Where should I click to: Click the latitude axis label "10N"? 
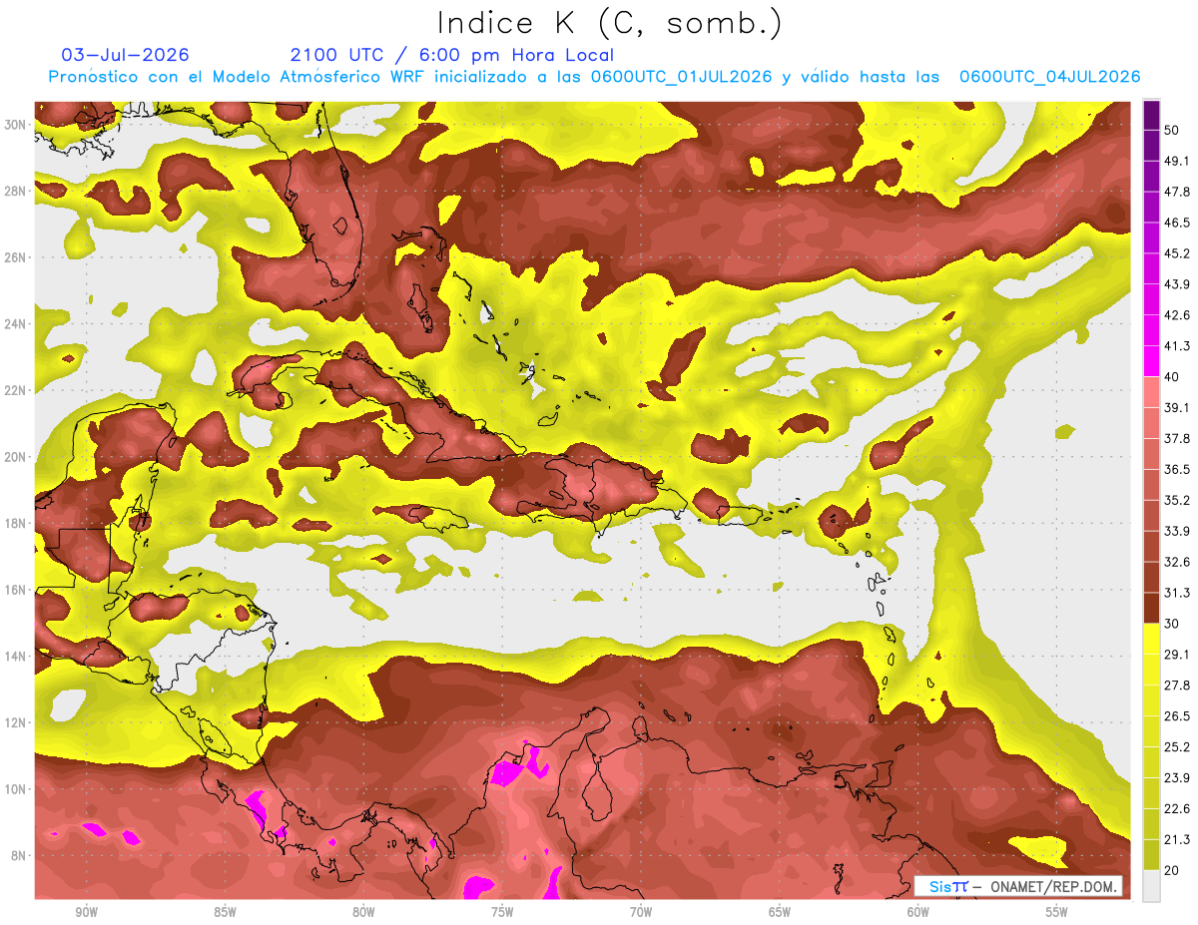click(x=15, y=789)
